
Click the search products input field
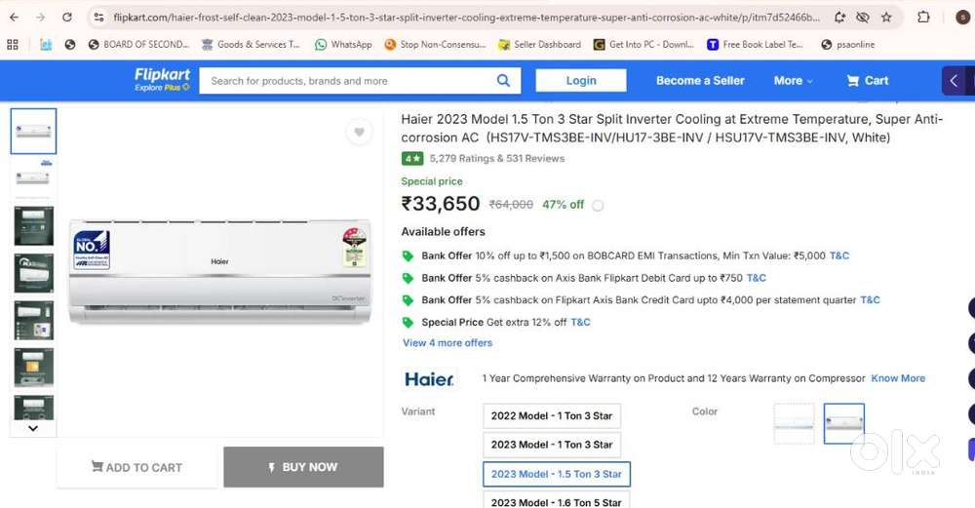point(346,81)
